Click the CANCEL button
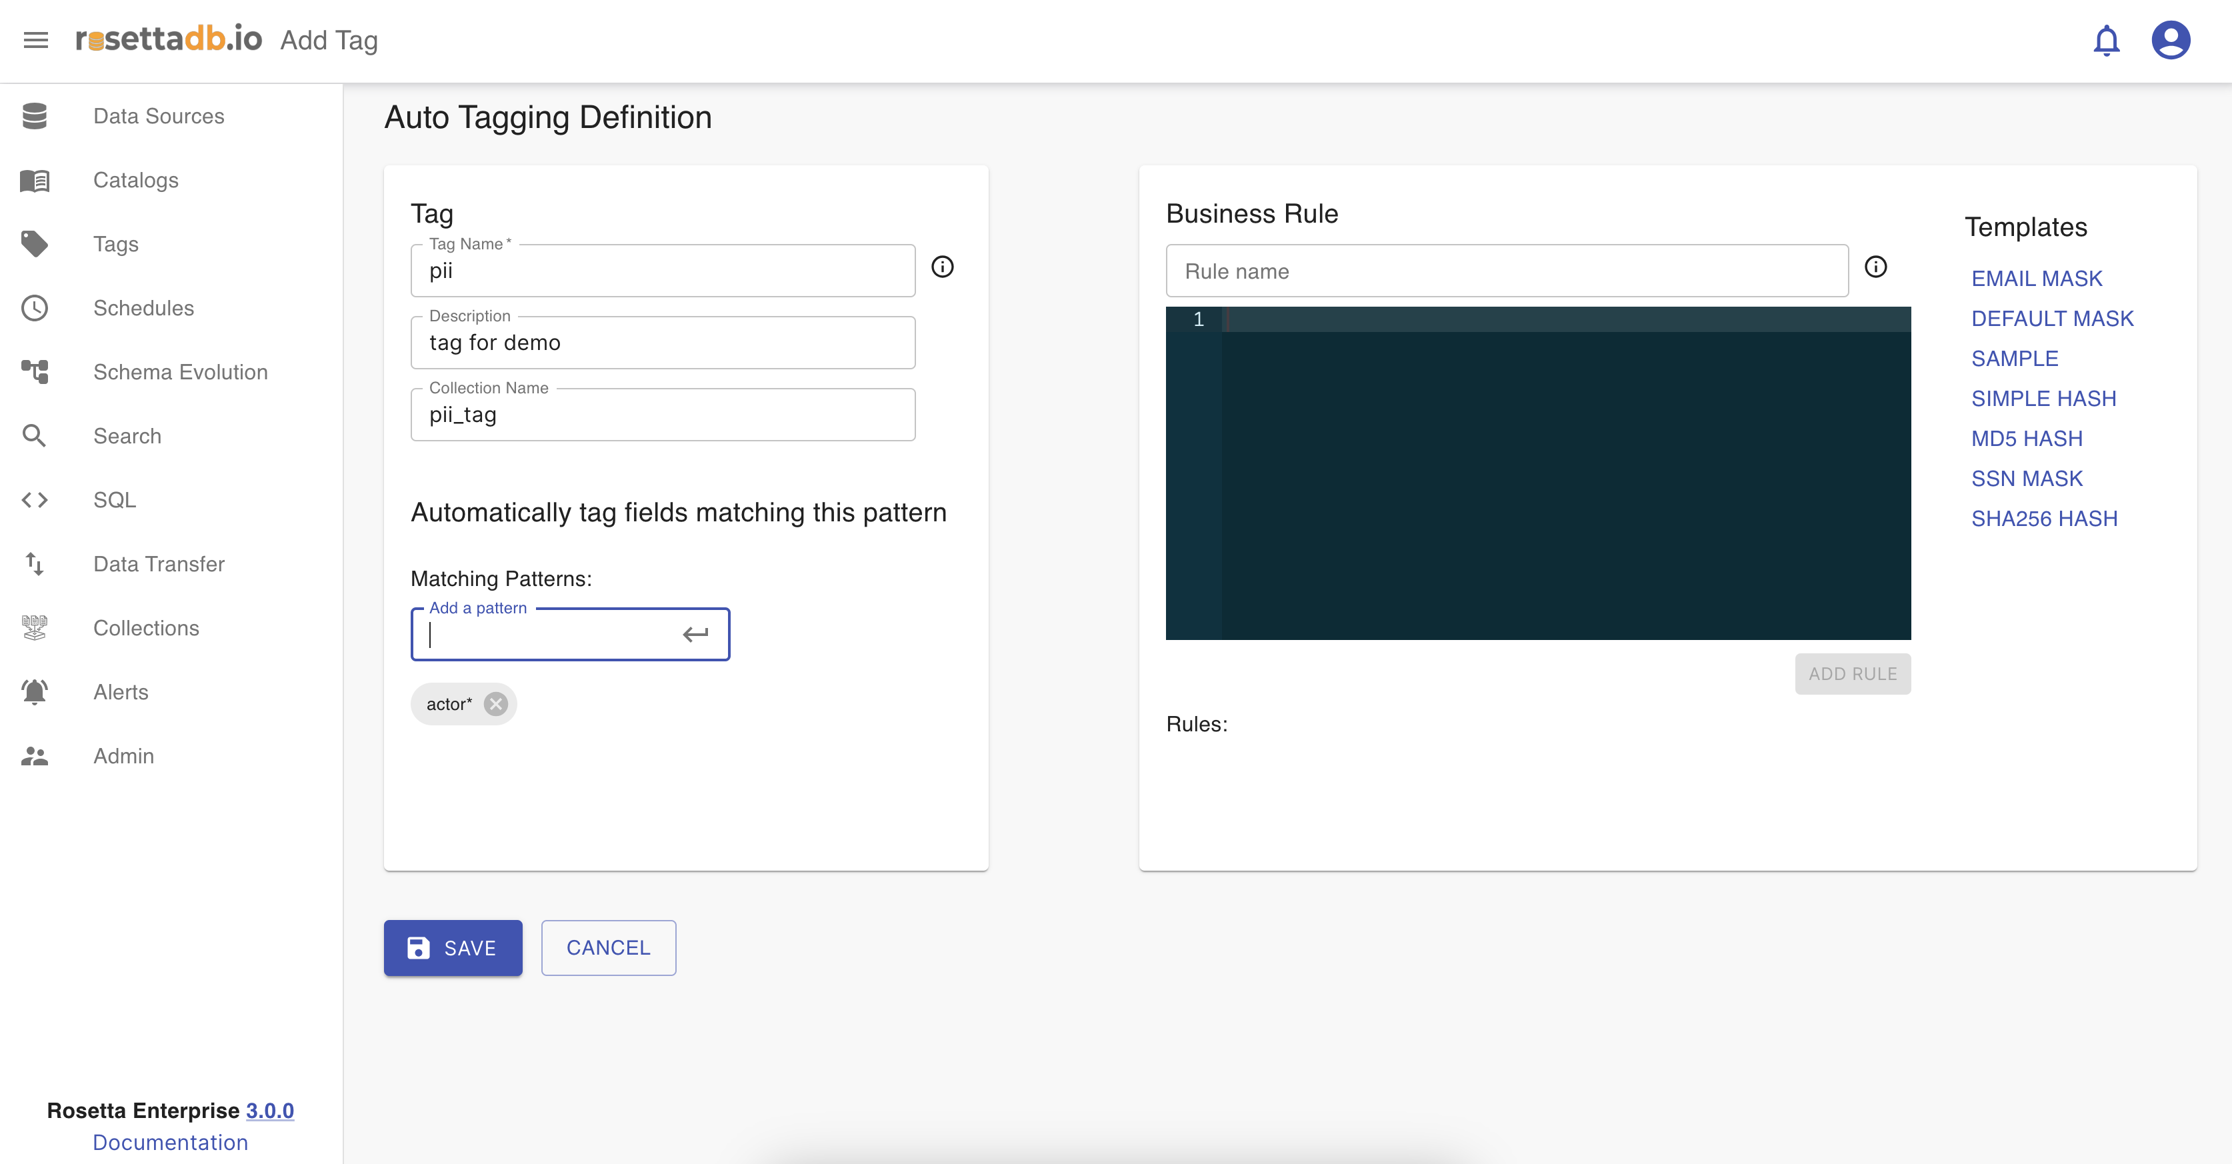Viewport: 2232px width, 1164px height. point(608,948)
